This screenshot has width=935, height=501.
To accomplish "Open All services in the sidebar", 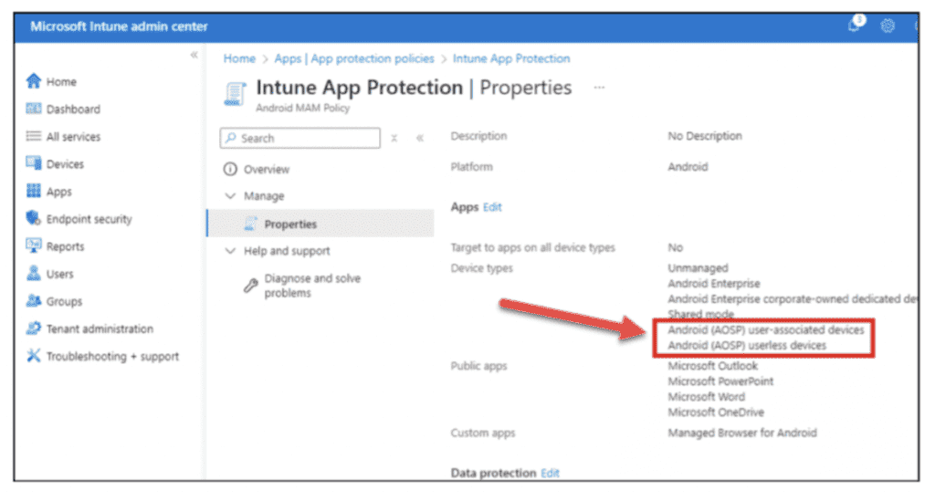I will coord(73,136).
